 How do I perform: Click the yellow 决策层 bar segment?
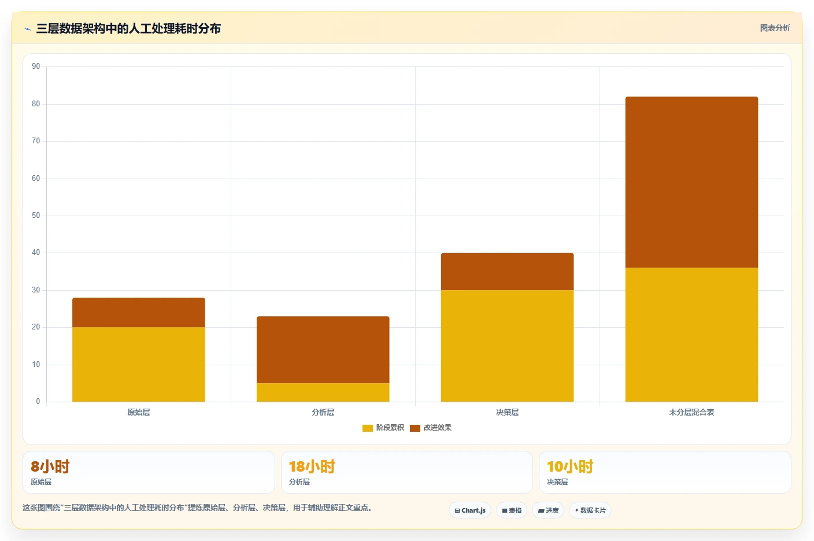point(508,346)
